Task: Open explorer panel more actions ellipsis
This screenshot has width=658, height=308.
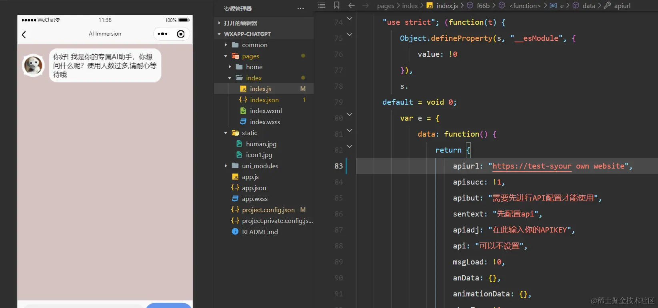Action: pyautogui.click(x=300, y=8)
